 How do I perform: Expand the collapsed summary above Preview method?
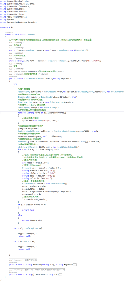coord(23,260)
